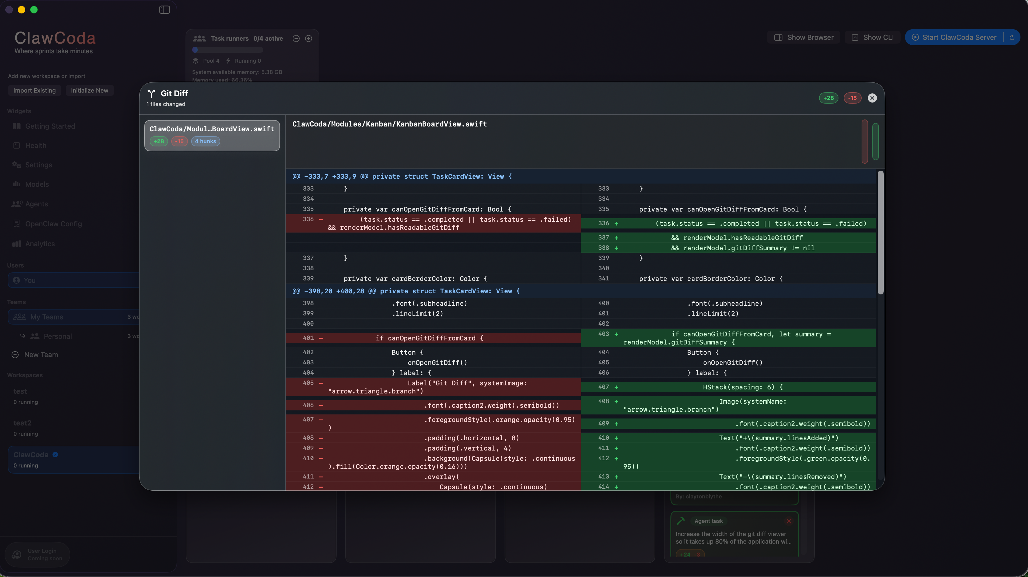Close the Git Diff dialog

pos(872,98)
